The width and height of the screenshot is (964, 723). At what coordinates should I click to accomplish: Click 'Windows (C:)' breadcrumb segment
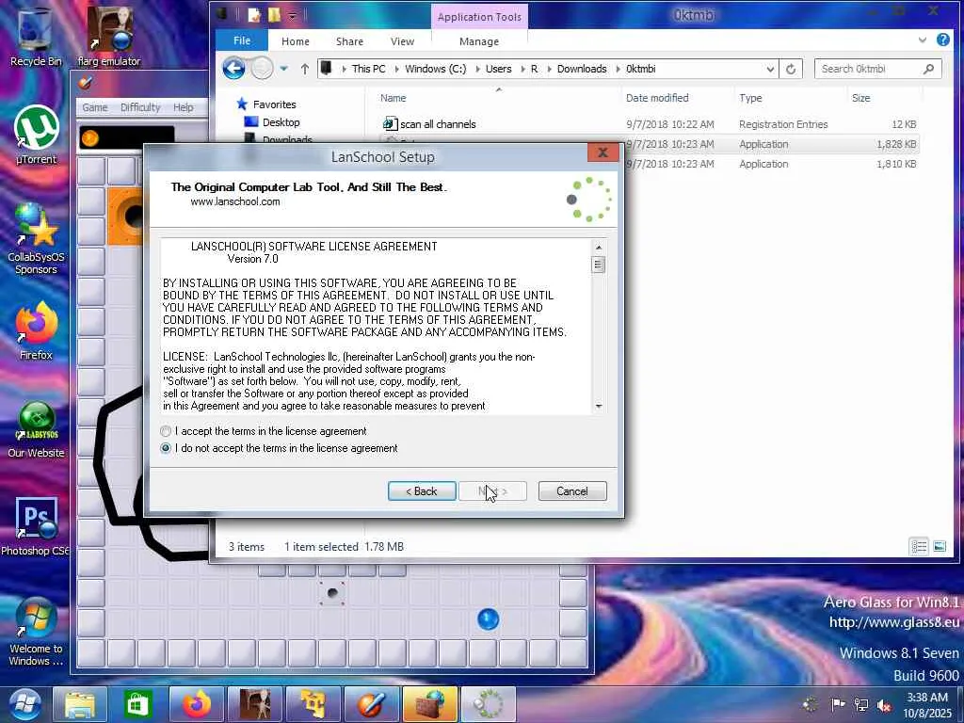click(x=435, y=69)
